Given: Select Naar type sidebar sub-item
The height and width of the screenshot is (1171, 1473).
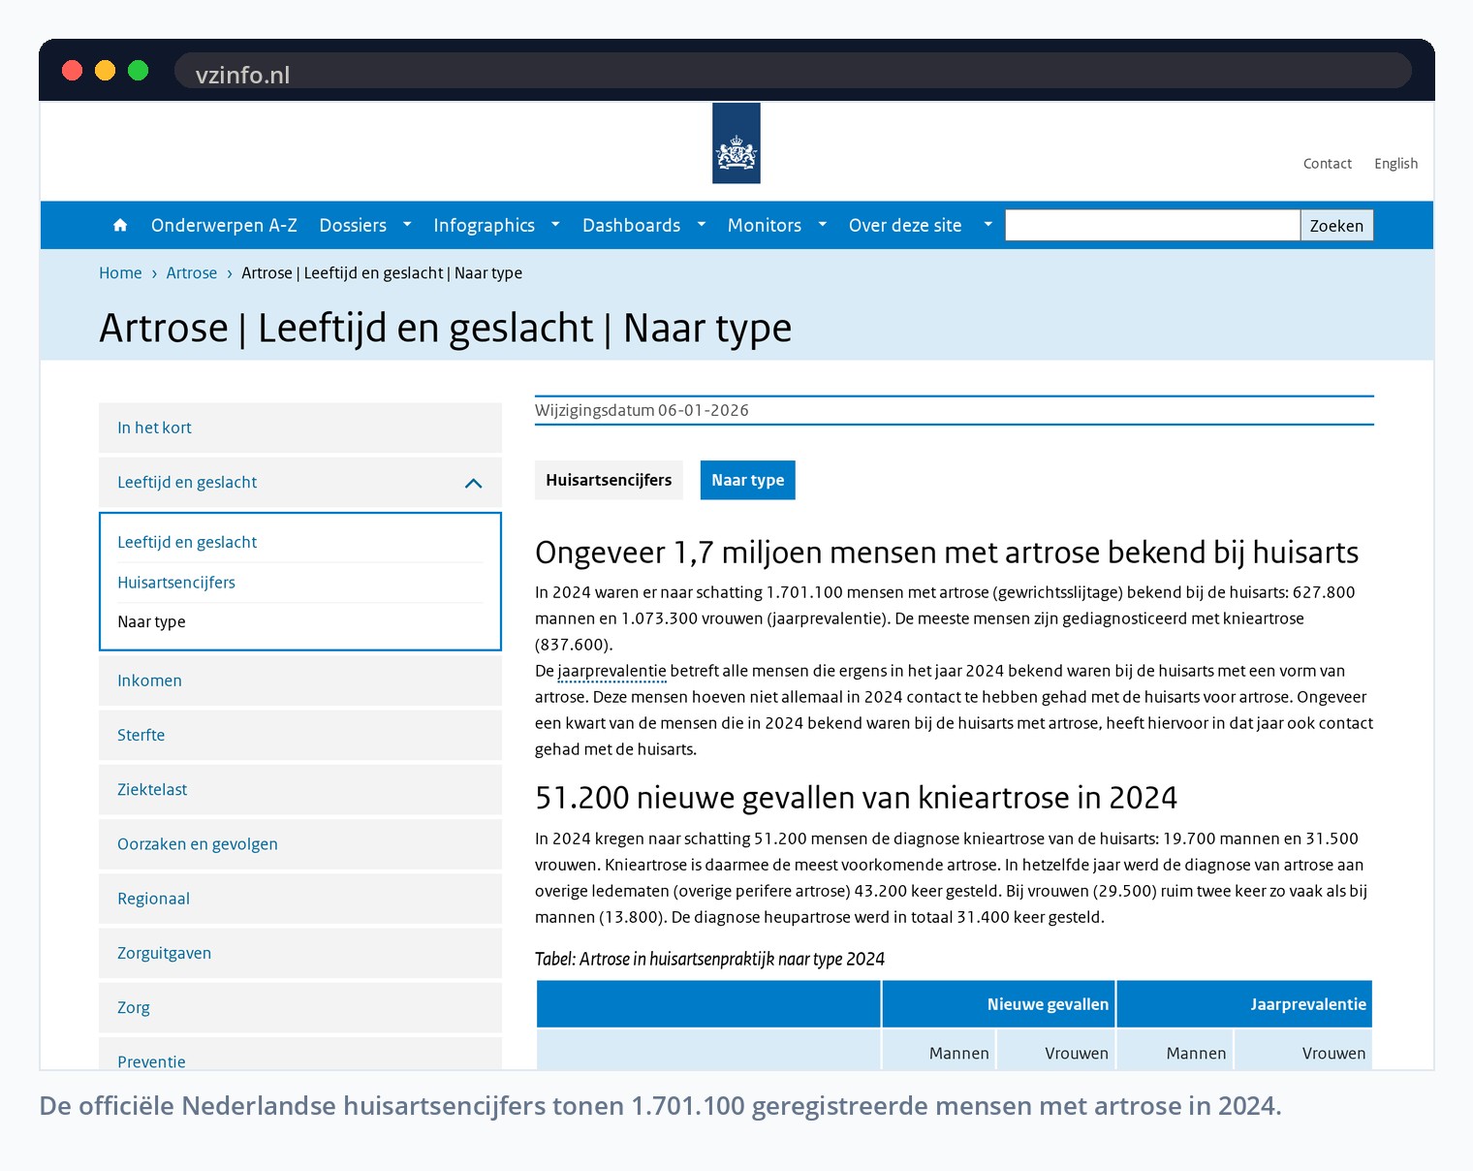Looking at the screenshot, I should [x=151, y=622].
